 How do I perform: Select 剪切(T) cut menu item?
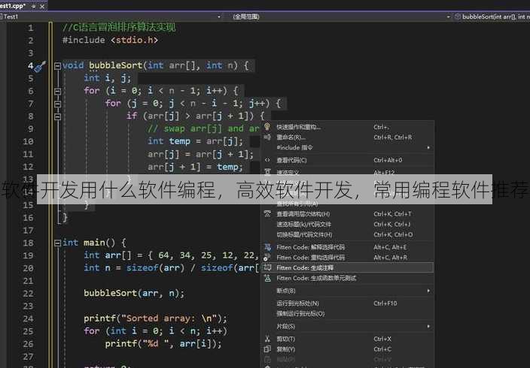[x=348, y=339]
